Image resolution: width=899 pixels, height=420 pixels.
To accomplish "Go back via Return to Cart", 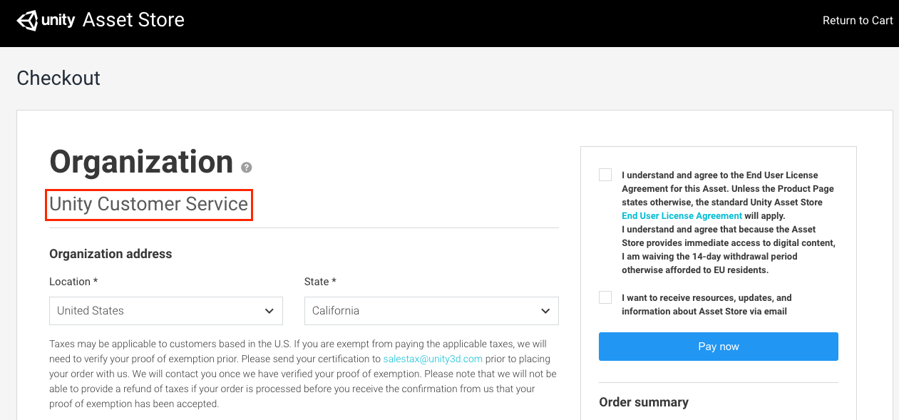I will [858, 21].
